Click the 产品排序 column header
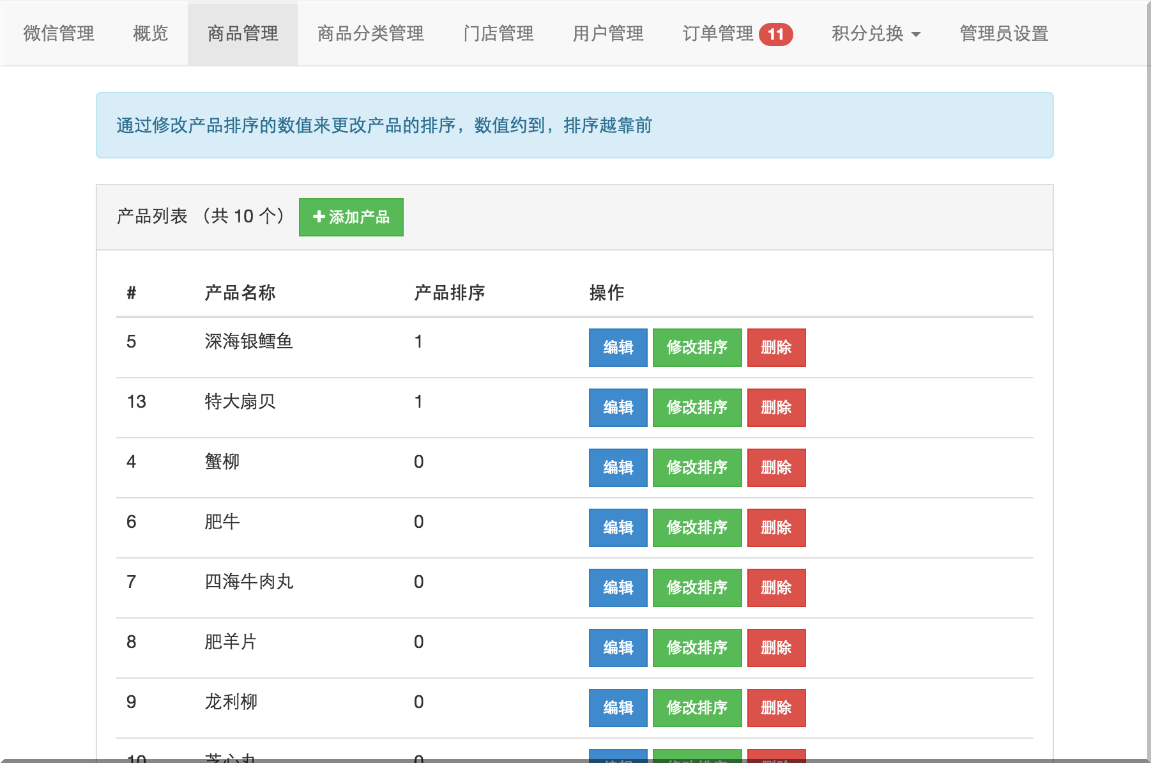The height and width of the screenshot is (763, 1151). (451, 293)
